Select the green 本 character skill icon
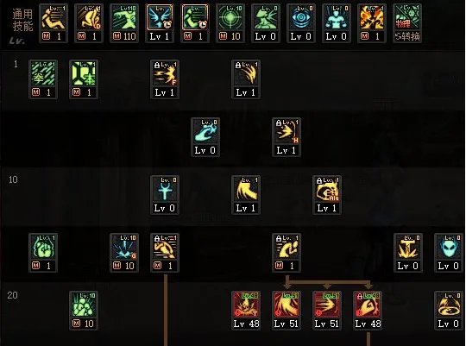The width and height of the screenshot is (466, 346). (84, 73)
